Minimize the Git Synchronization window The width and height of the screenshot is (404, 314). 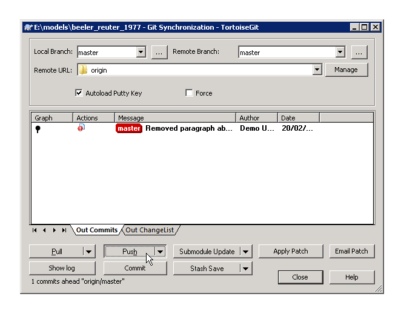tap(354, 27)
